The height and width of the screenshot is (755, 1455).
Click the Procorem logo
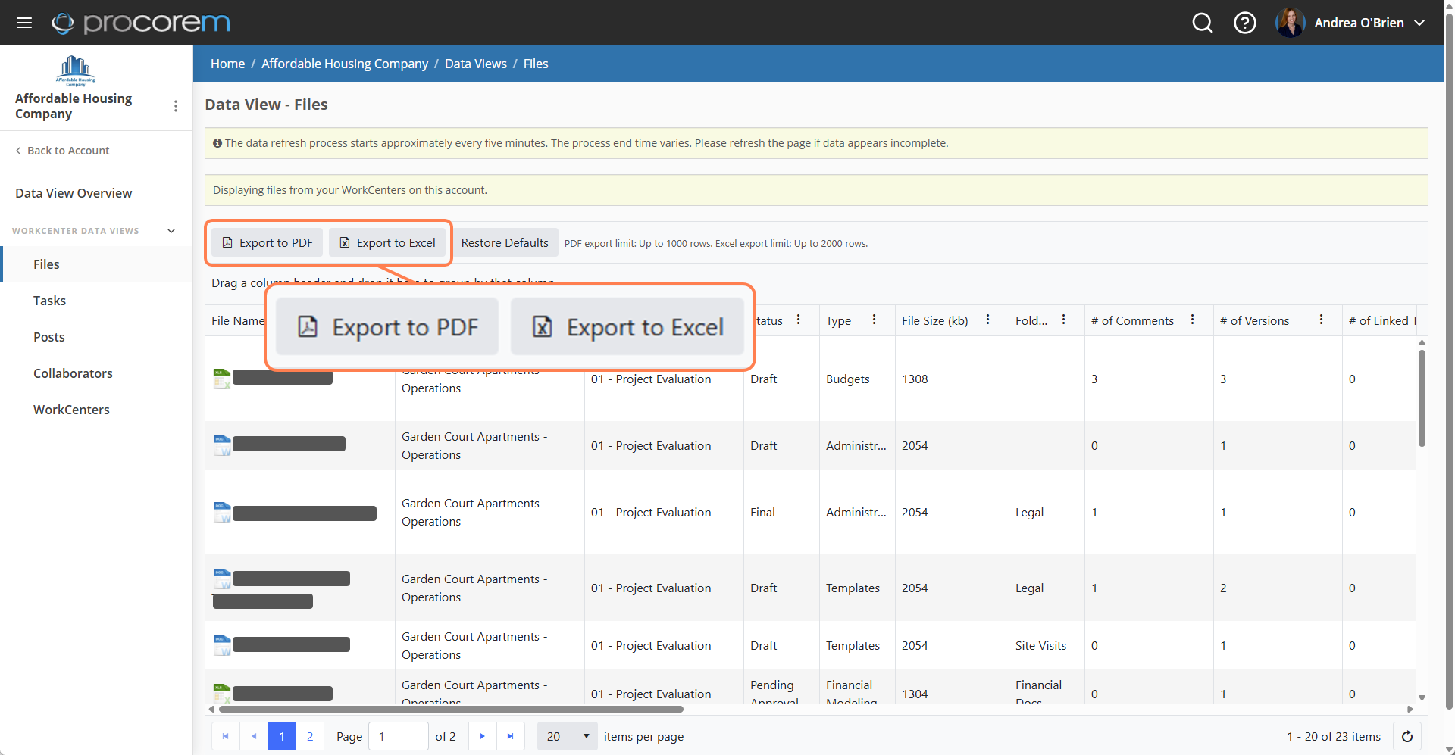point(141,23)
